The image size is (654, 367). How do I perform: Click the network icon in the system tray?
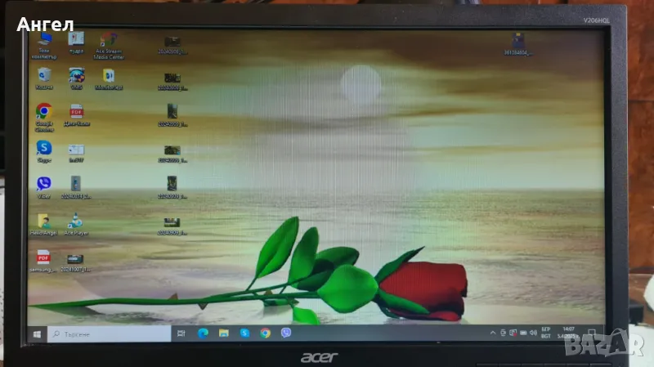[x=513, y=333]
